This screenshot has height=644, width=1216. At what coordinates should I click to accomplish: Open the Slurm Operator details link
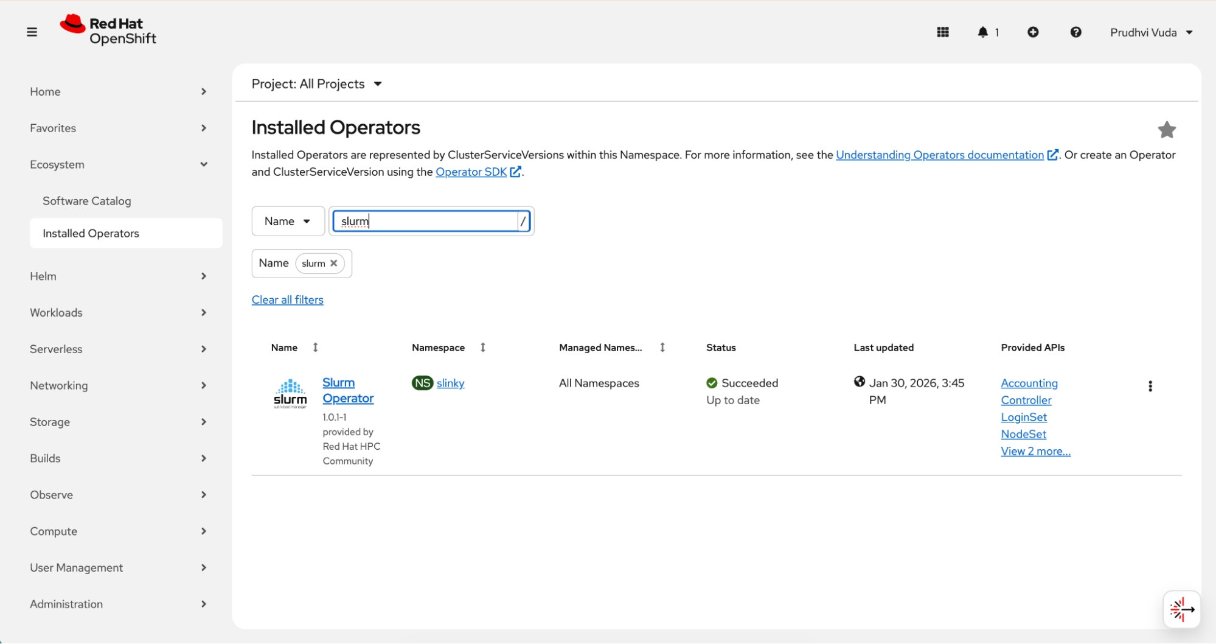point(347,390)
